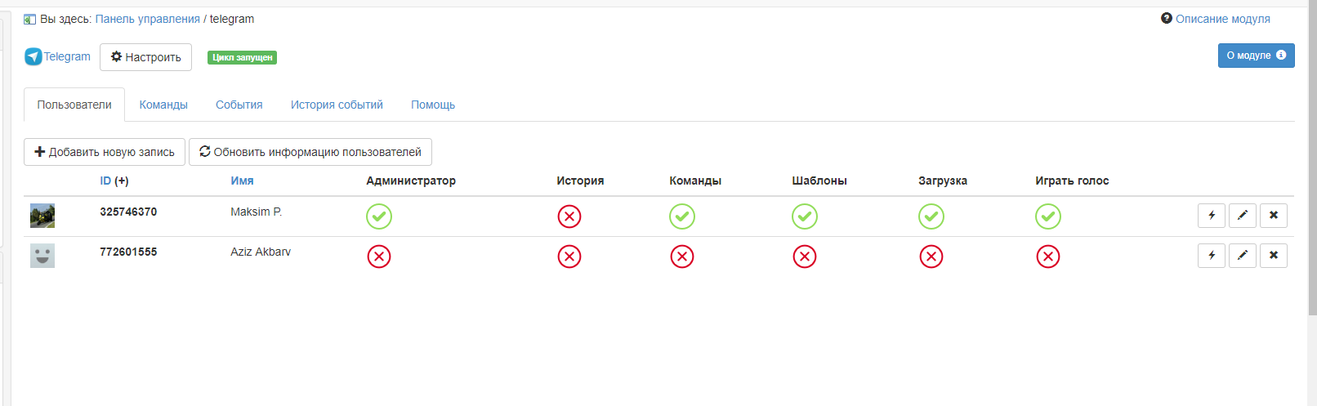Enable Commands permission for Aziz Akbarv

[x=682, y=257]
